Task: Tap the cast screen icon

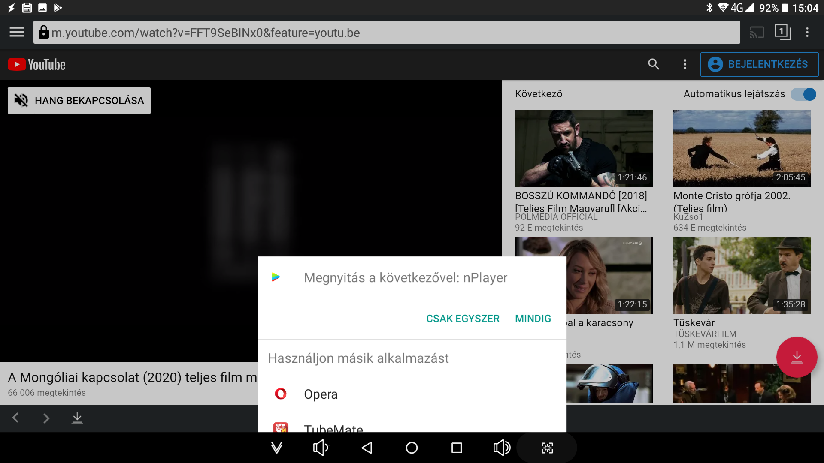Action: click(x=757, y=32)
